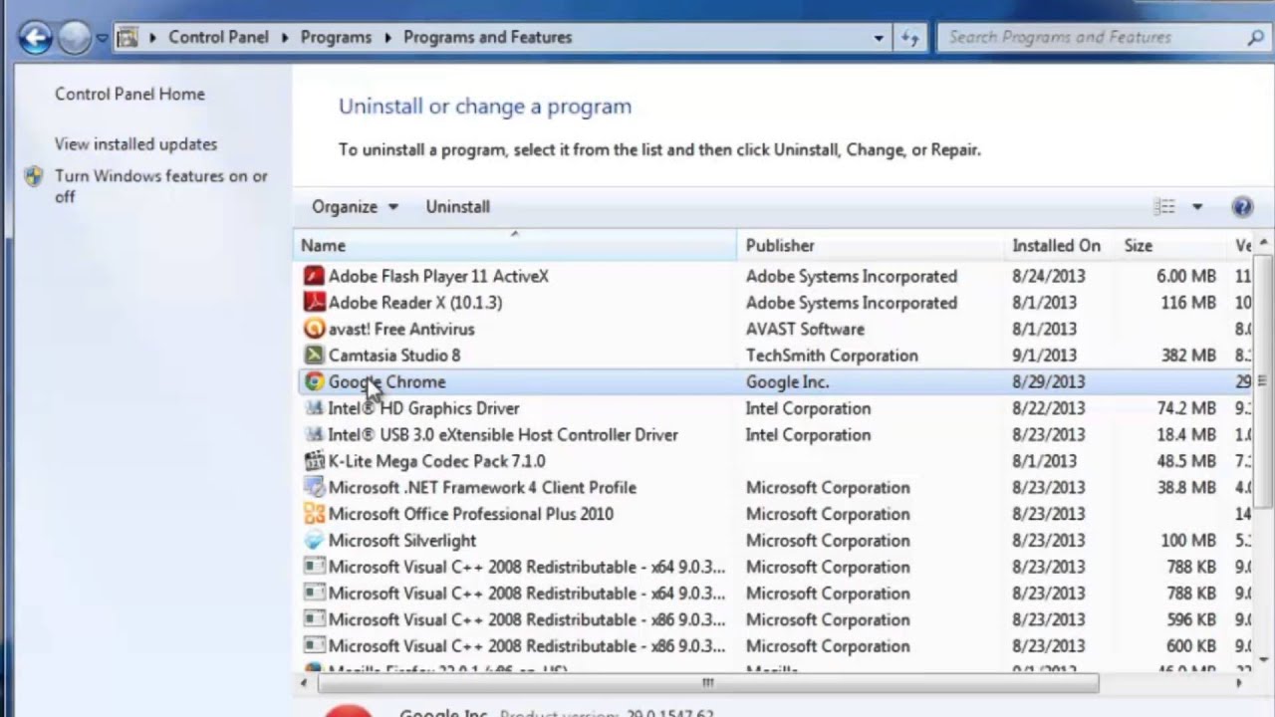
Task: Click the horizontal scrollbar thumb
Action: coord(708,683)
